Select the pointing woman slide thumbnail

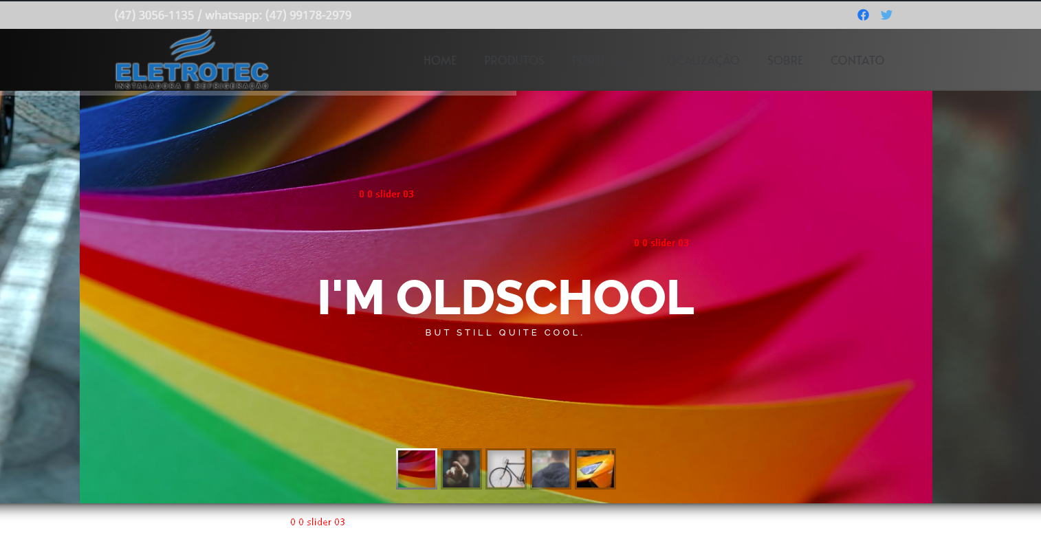[461, 469]
